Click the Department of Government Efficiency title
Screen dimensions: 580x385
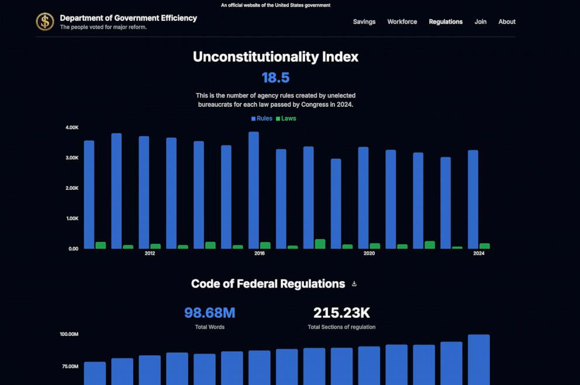pyautogui.click(x=129, y=18)
